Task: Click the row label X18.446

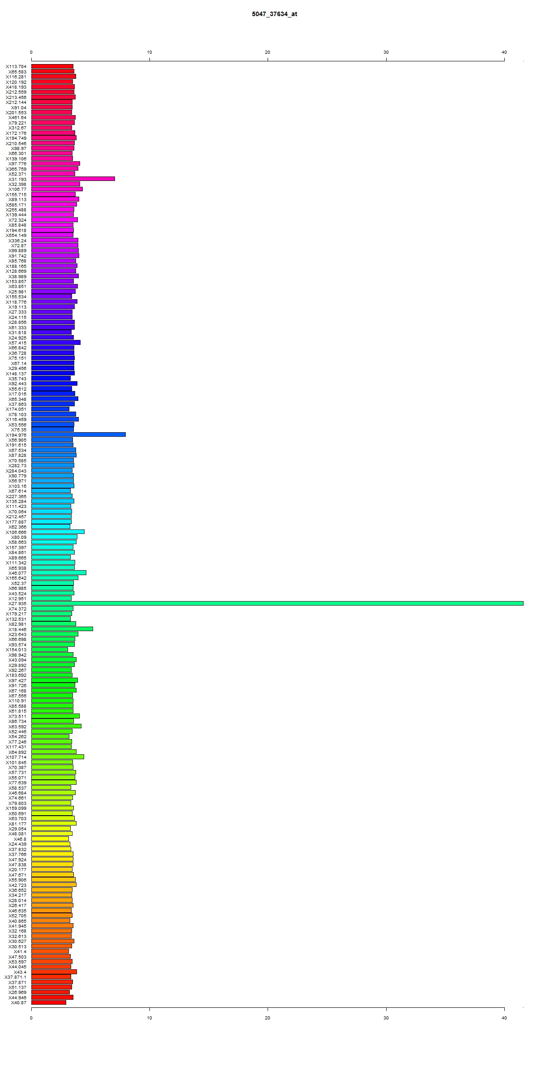Action: (x=17, y=629)
